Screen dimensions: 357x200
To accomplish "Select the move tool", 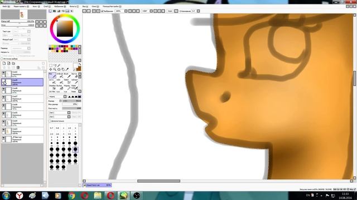I will (51, 69).
